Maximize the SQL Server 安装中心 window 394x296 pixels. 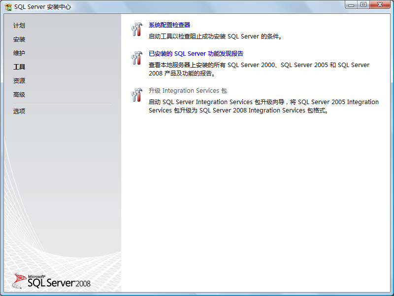click(x=363, y=5)
